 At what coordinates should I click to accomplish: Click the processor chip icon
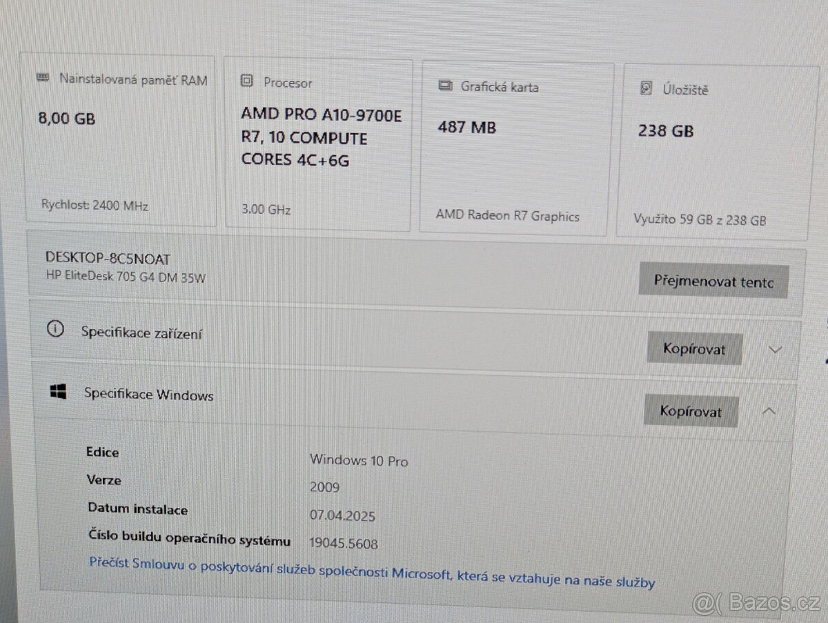coord(246,81)
